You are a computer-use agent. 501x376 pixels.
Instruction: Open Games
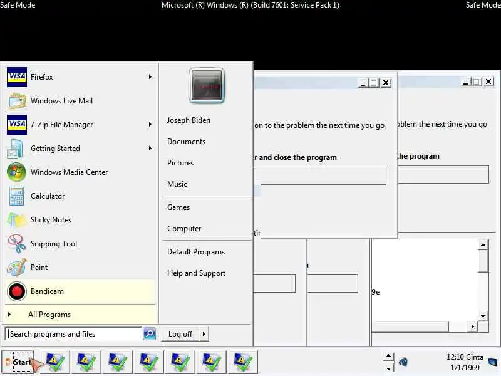178,207
